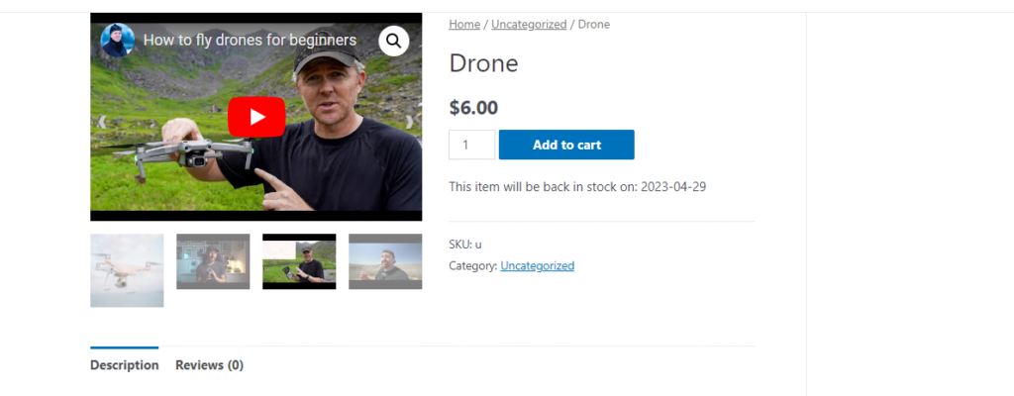
Task: Click the magnifier zoom icon on the image
Action: tap(393, 41)
